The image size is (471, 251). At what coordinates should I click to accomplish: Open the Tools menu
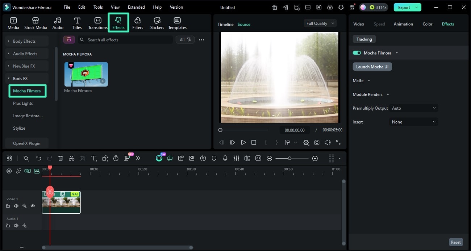(x=97, y=7)
